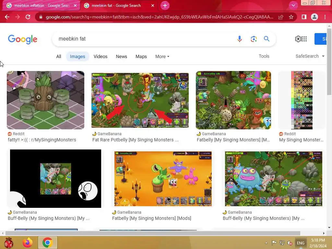Screen dimensions: 332x249
Task: Reload the current page
Action: point(28,17)
